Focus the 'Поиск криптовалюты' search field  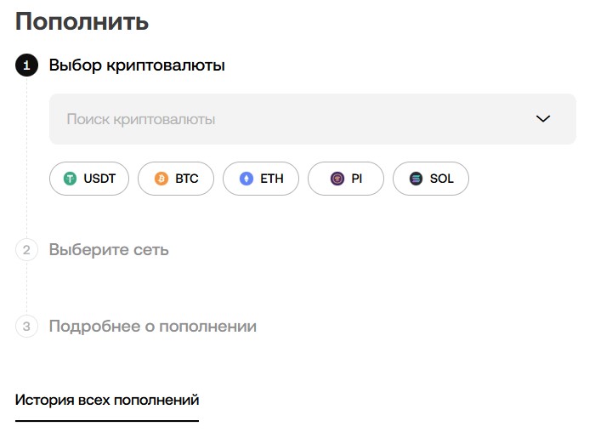click(280, 119)
